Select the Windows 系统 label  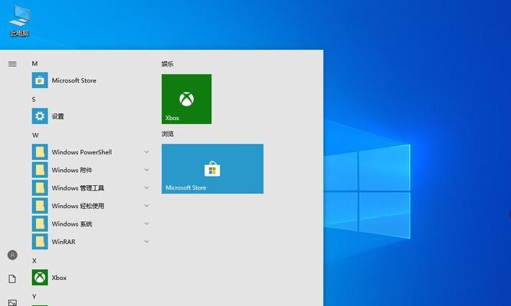(72, 223)
